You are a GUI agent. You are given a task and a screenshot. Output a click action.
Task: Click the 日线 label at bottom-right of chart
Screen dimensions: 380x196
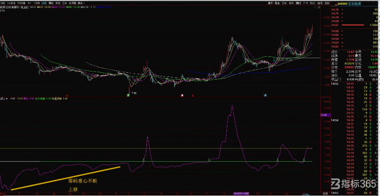point(325,193)
